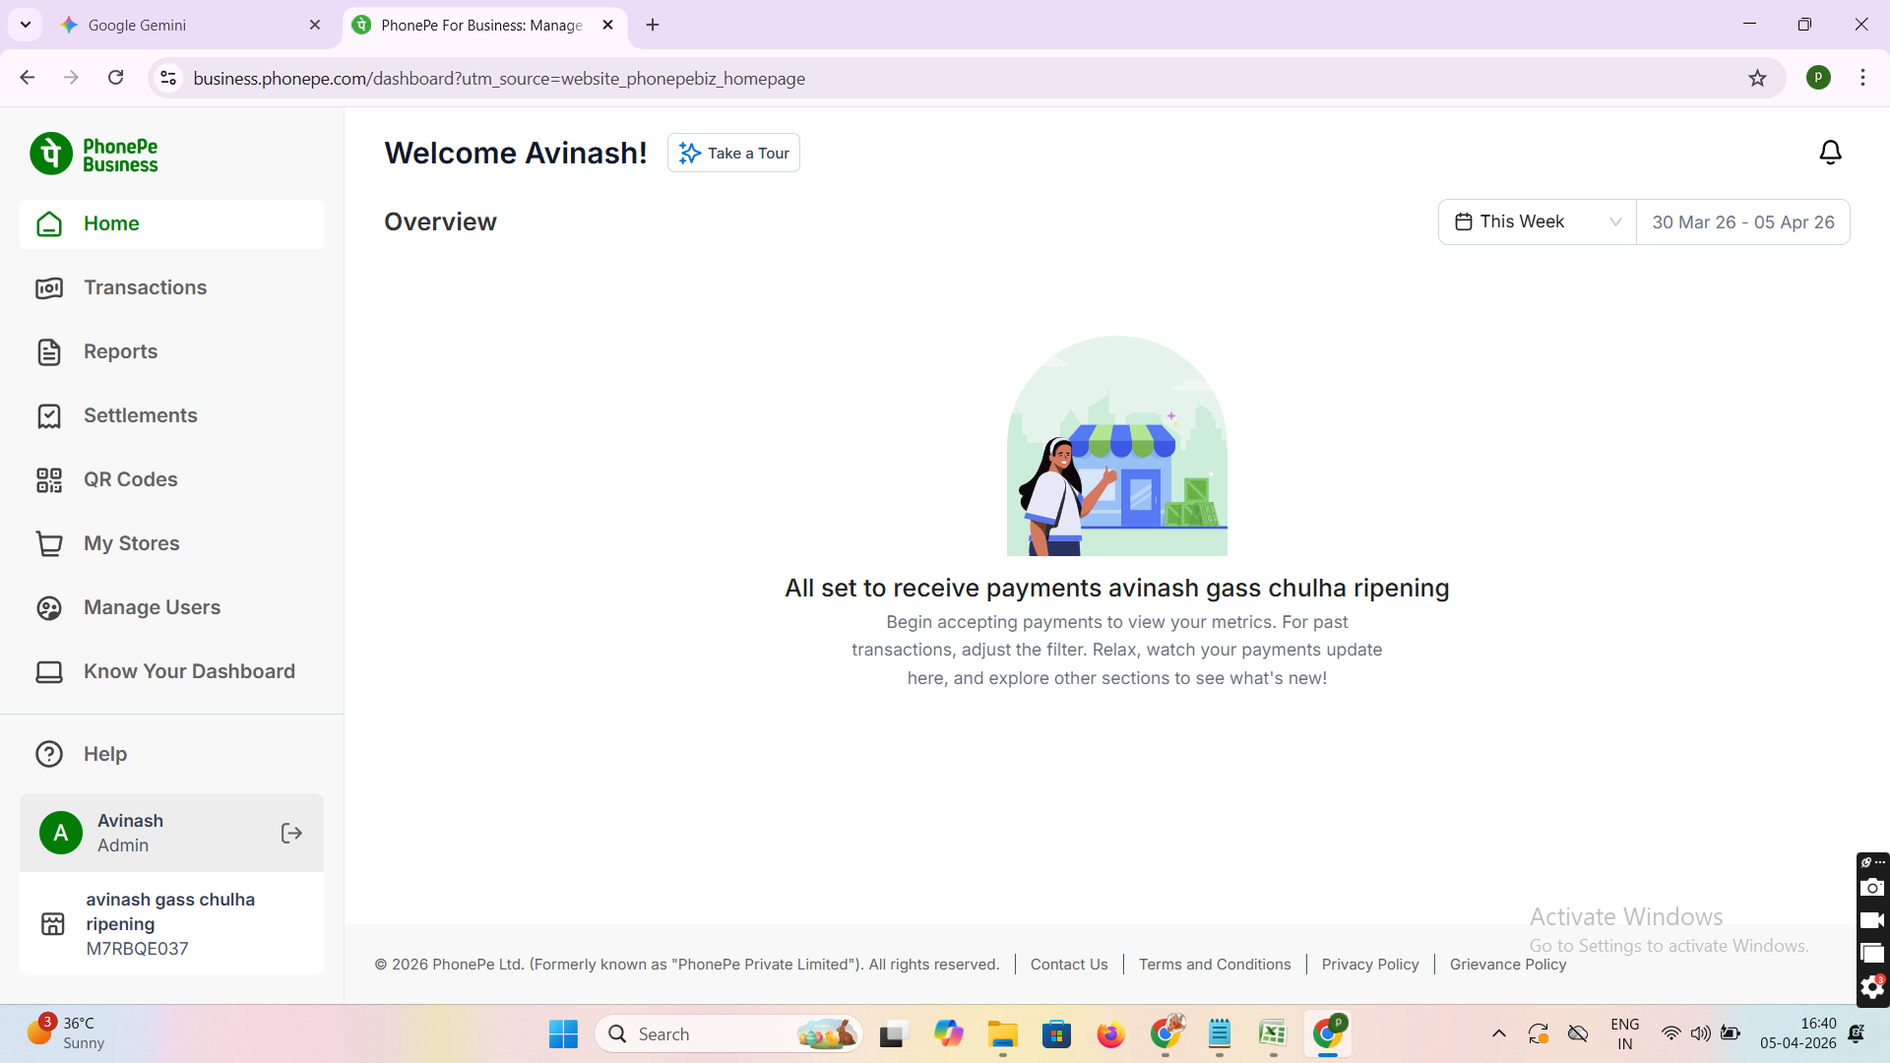Viewport: 1890px width, 1063px height.
Task: Open Microsoft Store from the taskbar
Action: point(1057,1034)
